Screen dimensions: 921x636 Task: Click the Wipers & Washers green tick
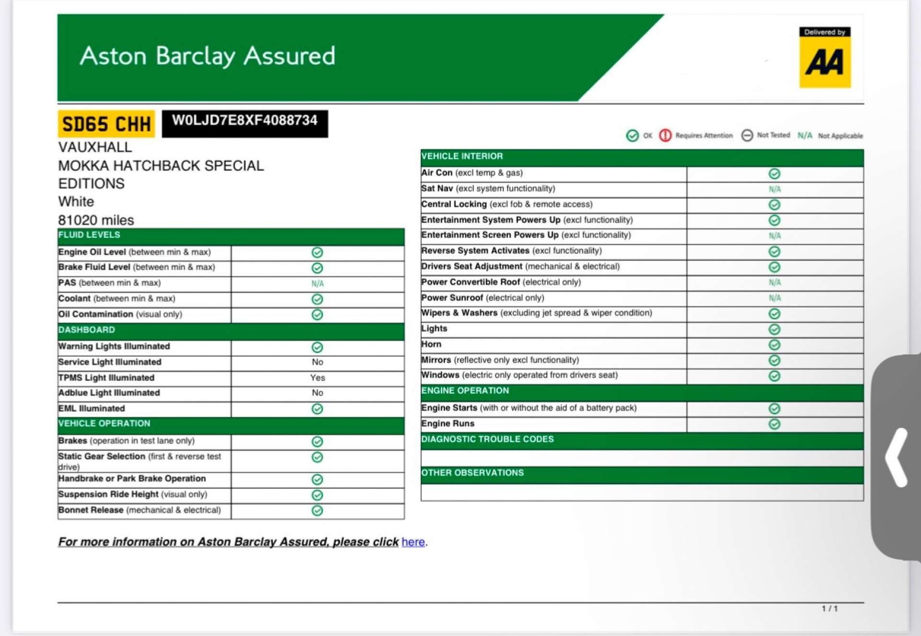point(774,314)
